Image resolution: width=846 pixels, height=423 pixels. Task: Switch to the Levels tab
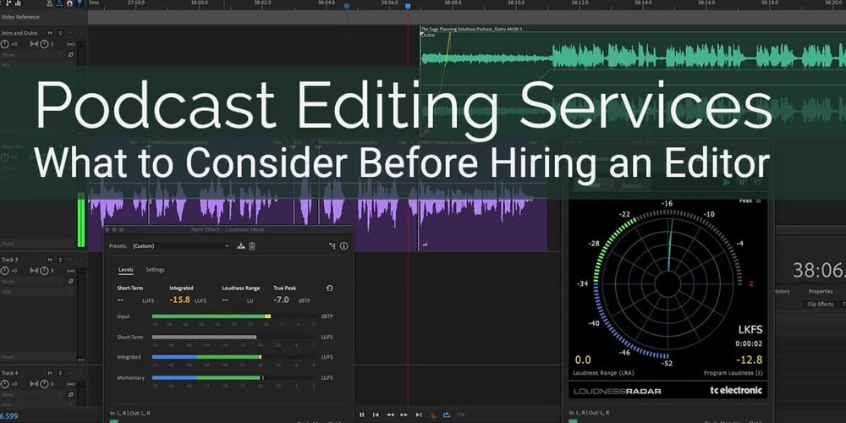pos(126,270)
